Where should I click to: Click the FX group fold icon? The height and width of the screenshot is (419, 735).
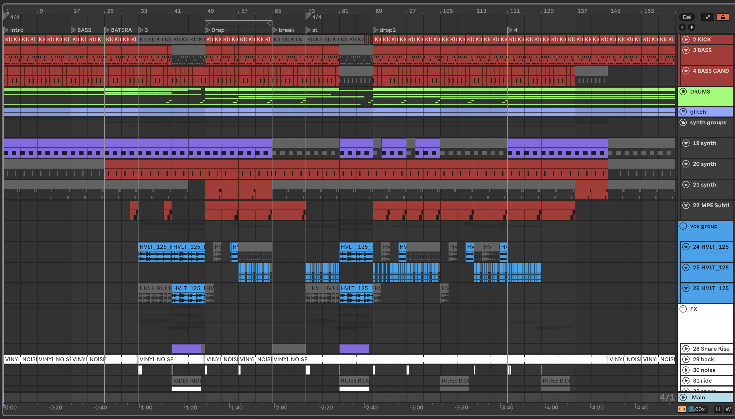coord(683,309)
